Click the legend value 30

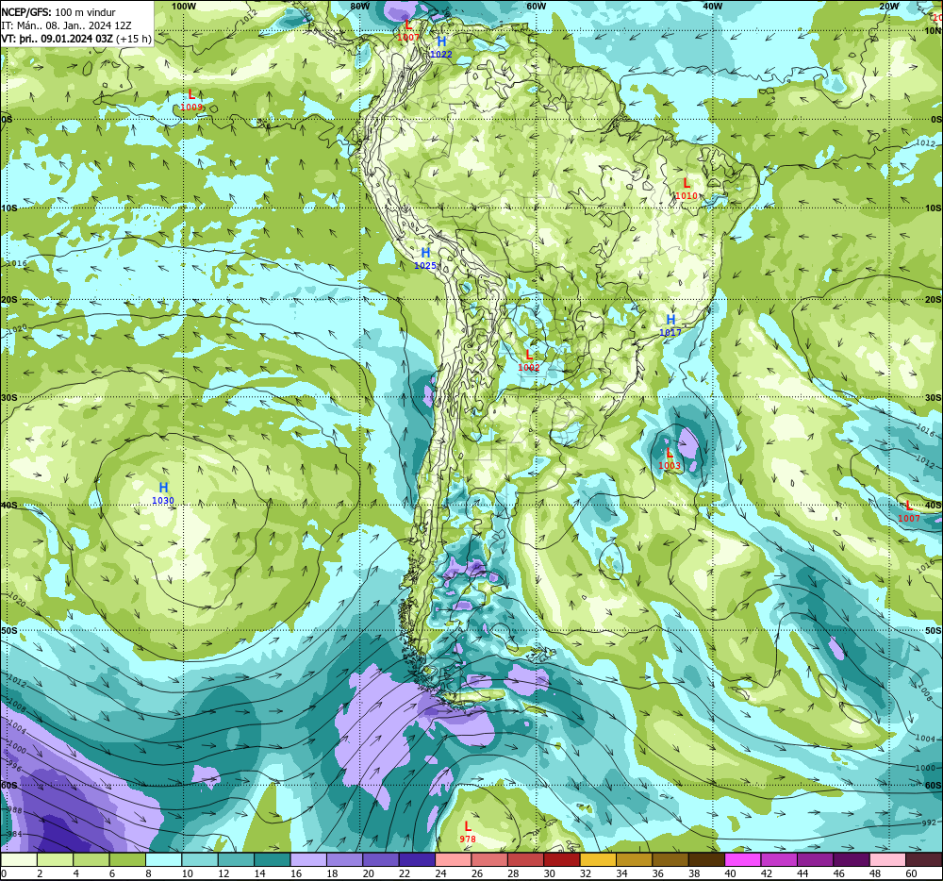click(549, 873)
